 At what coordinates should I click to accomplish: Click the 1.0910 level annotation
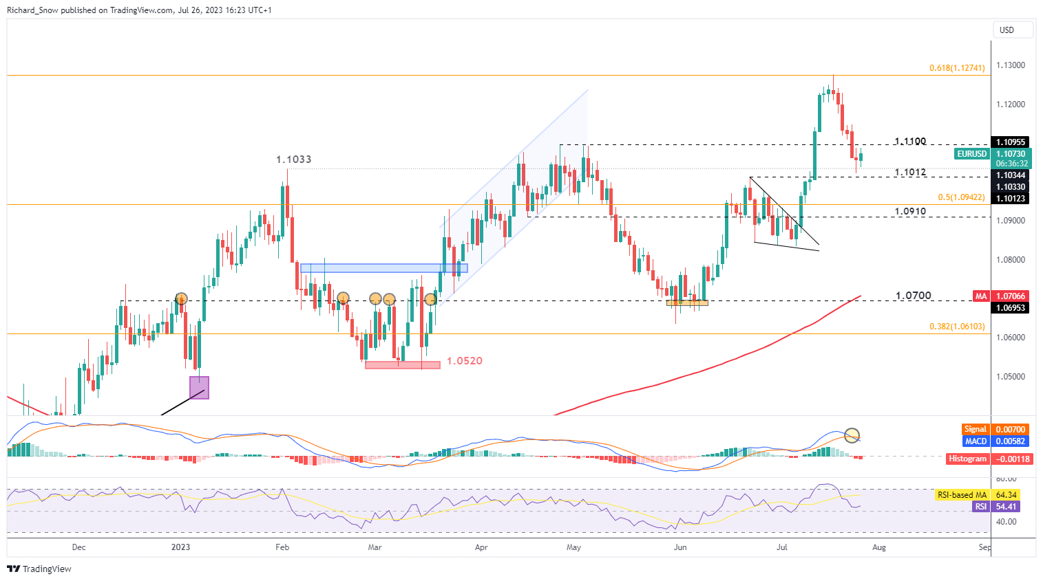tap(910, 212)
